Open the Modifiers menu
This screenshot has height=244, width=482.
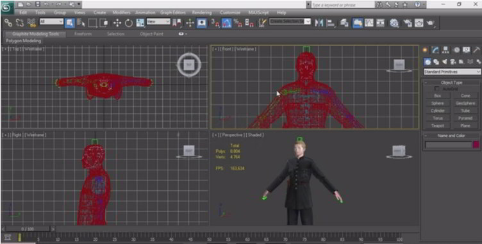click(x=121, y=13)
